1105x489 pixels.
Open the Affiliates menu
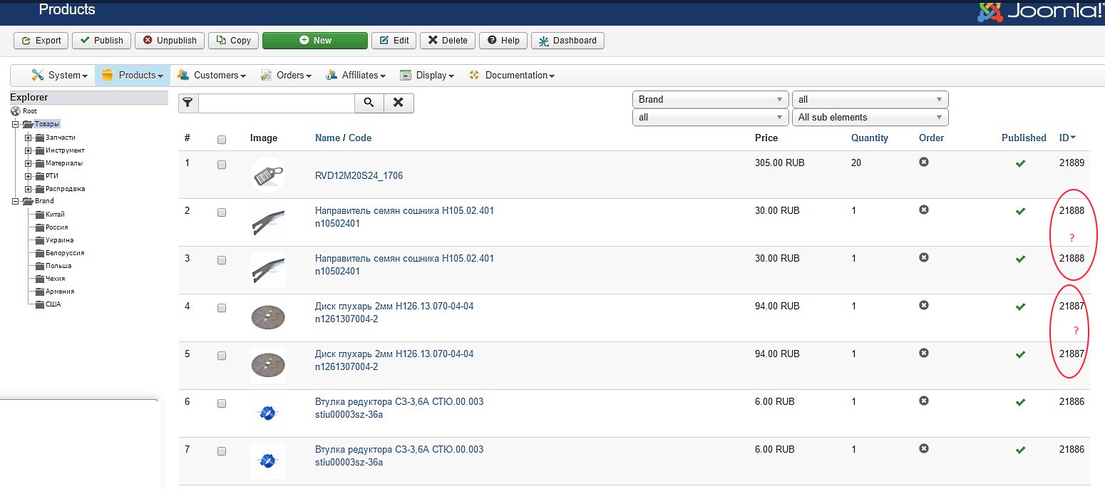point(355,75)
